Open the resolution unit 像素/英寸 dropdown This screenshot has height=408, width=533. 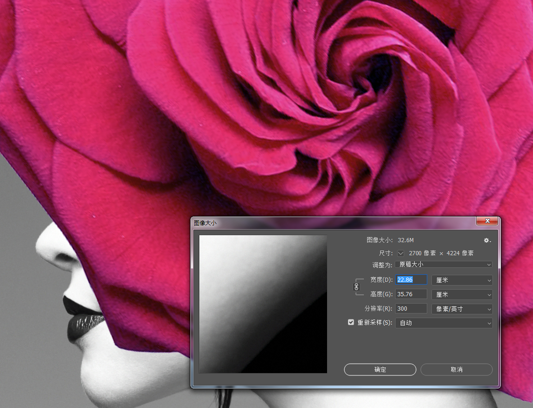click(x=462, y=309)
